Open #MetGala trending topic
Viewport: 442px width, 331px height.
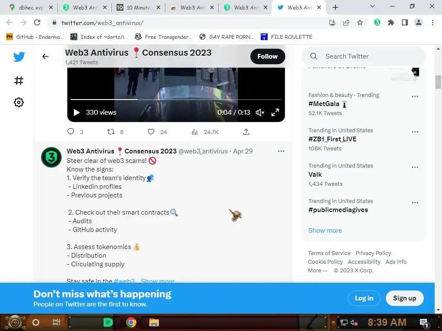click(x=324, y=104)
